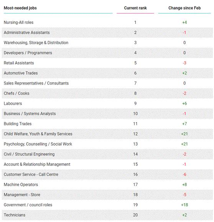The image size is (214, 222).
Task: Select the +6 change for Labourers
Action: pyautogui.click(x=184, y=103)
